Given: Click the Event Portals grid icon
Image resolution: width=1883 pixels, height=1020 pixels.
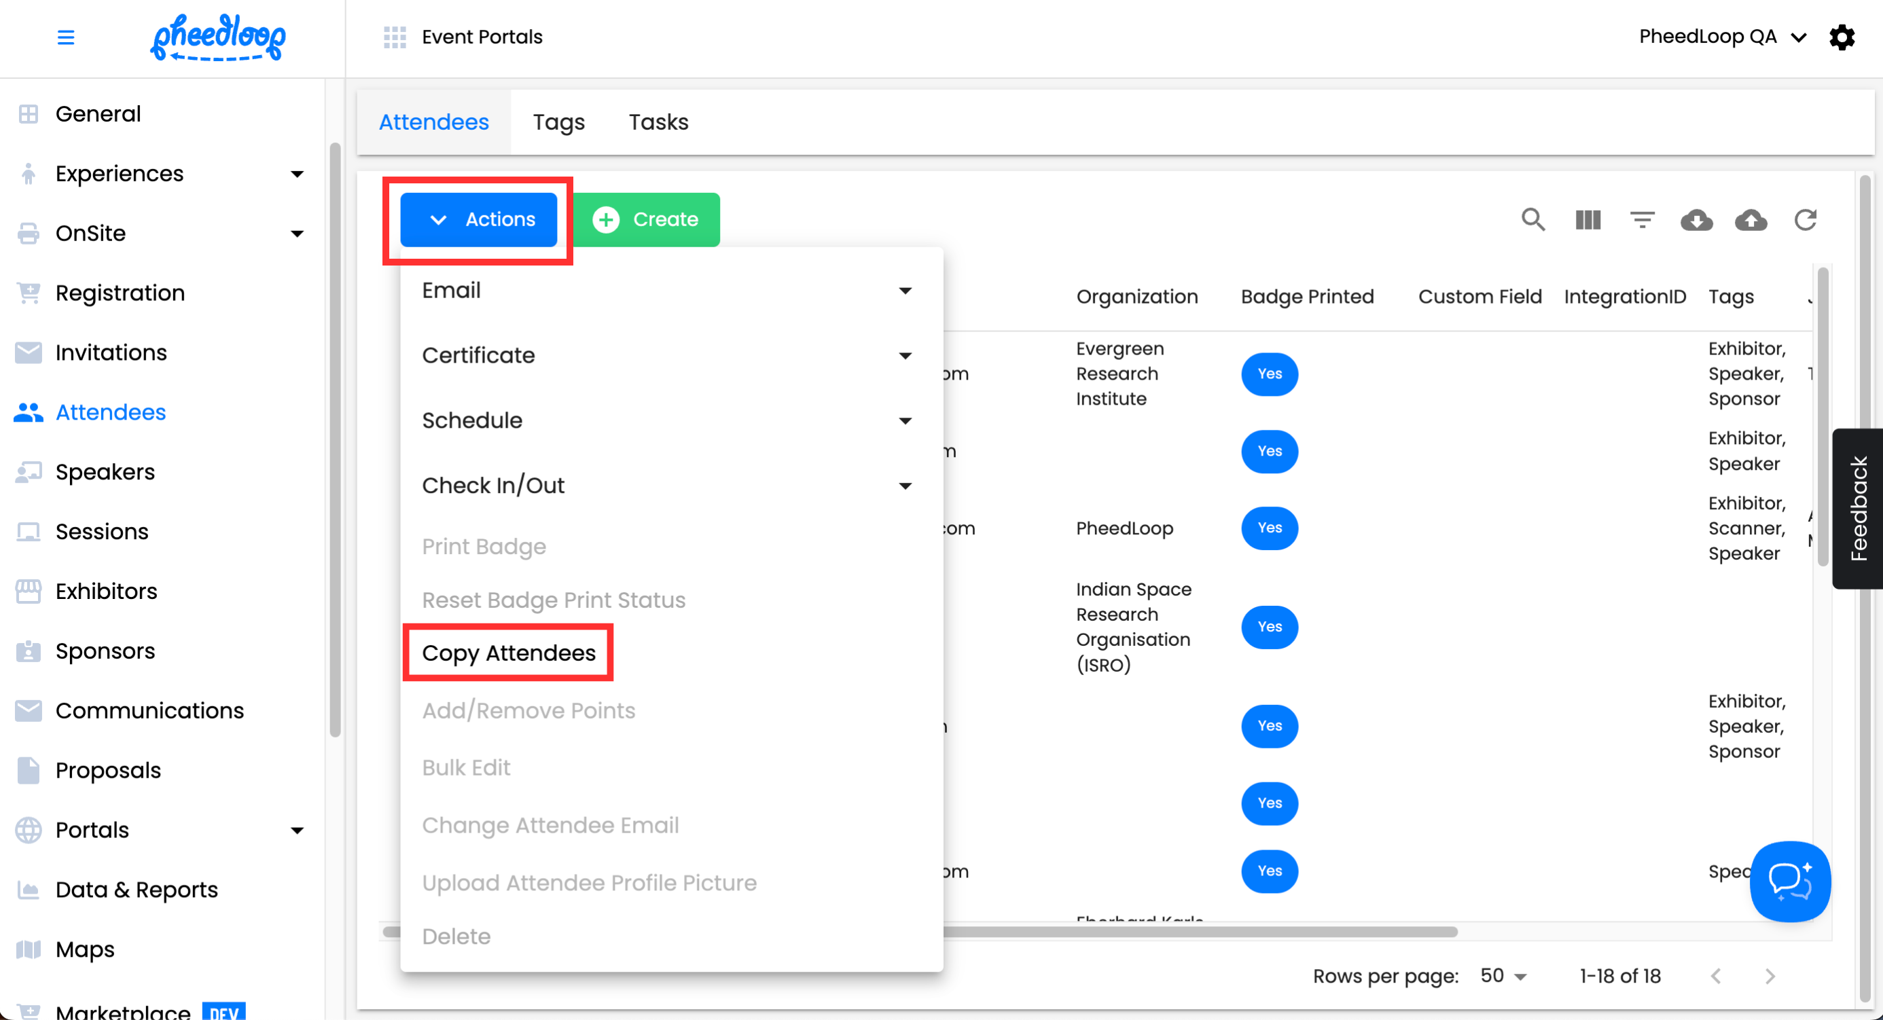Looking at the screenshot, I should click(x=395, y=37).
